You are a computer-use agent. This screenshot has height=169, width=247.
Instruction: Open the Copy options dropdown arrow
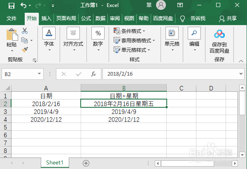coord(32,40)
